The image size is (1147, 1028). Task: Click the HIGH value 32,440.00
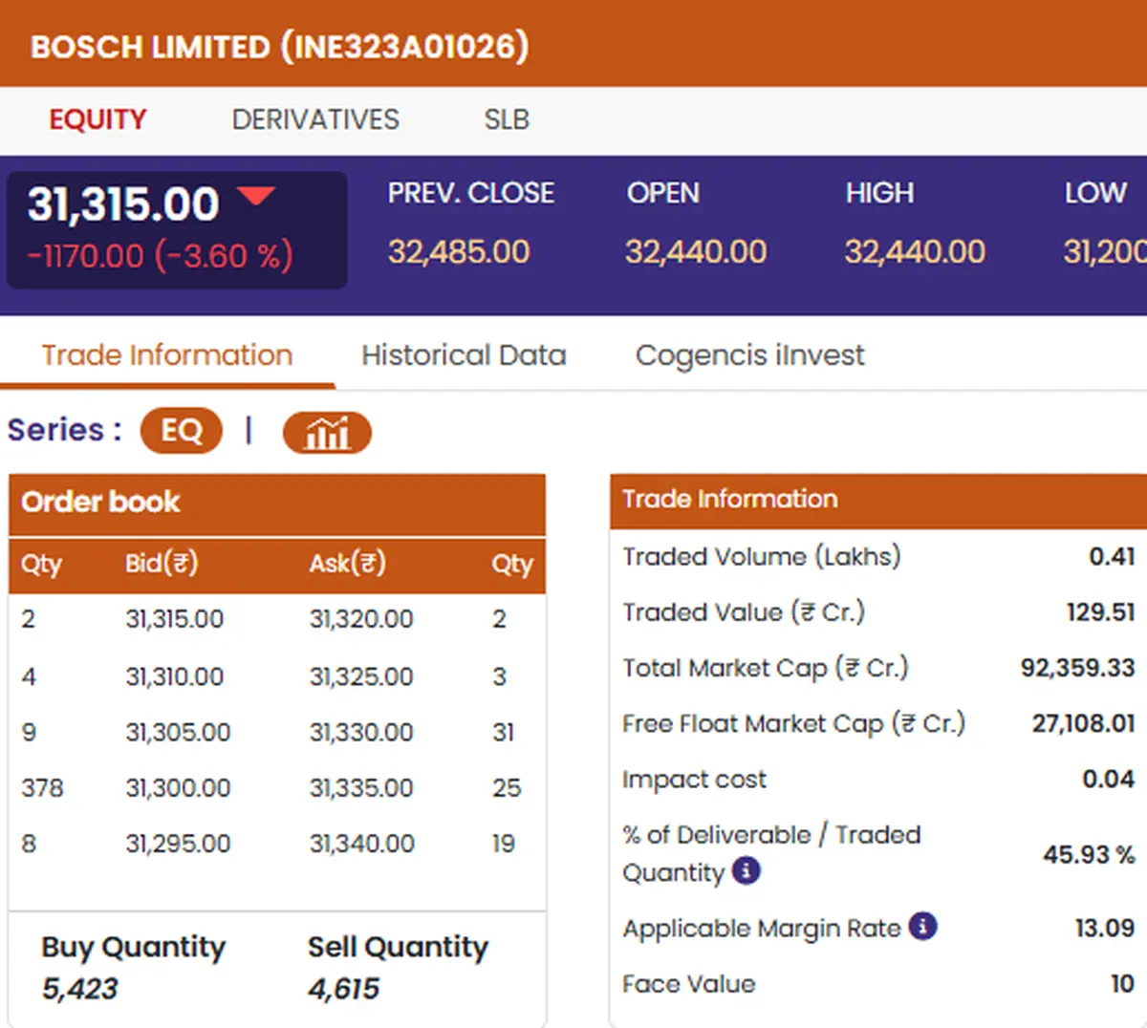(915, 252)
